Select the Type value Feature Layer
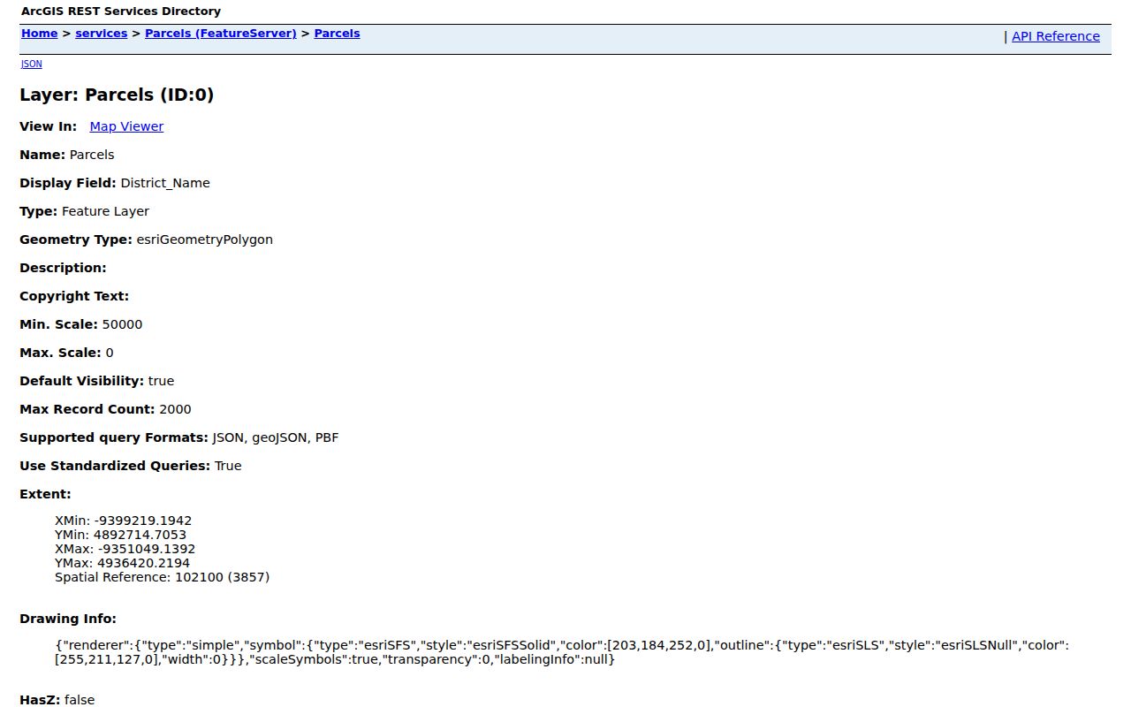The image size is (1131, 707). tap(105, 211)
